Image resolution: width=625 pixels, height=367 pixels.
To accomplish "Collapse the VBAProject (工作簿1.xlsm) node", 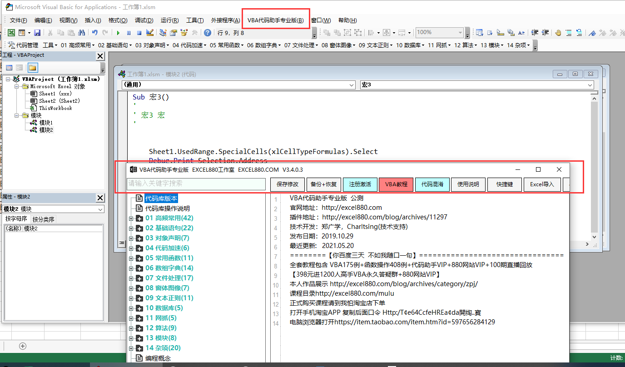I will [x=8, y=79].
